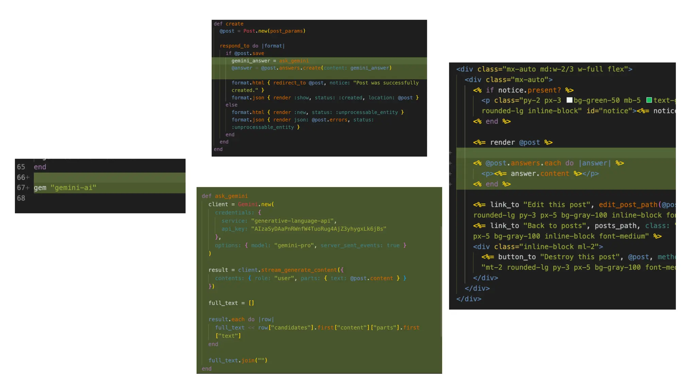Click the scrollbar of ask_gemini code panel
The image size is (696, 391).
441,282
